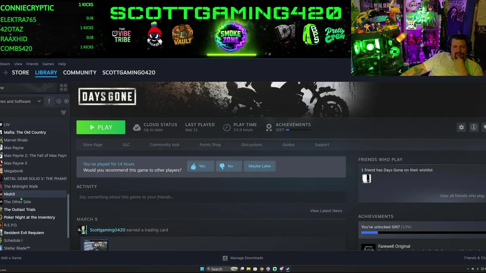Open the Discussions link
Viewport: 486px width, 273px height.
point(252,144)
